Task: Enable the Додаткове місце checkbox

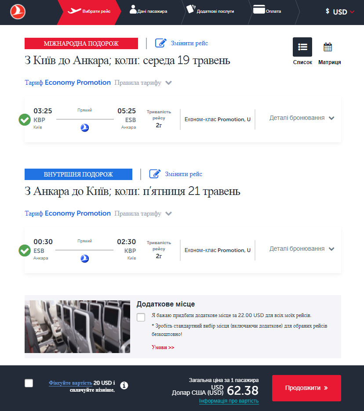Action: (x=141, y=317)
